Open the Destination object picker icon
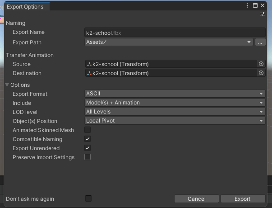 [x=261, y=73]
